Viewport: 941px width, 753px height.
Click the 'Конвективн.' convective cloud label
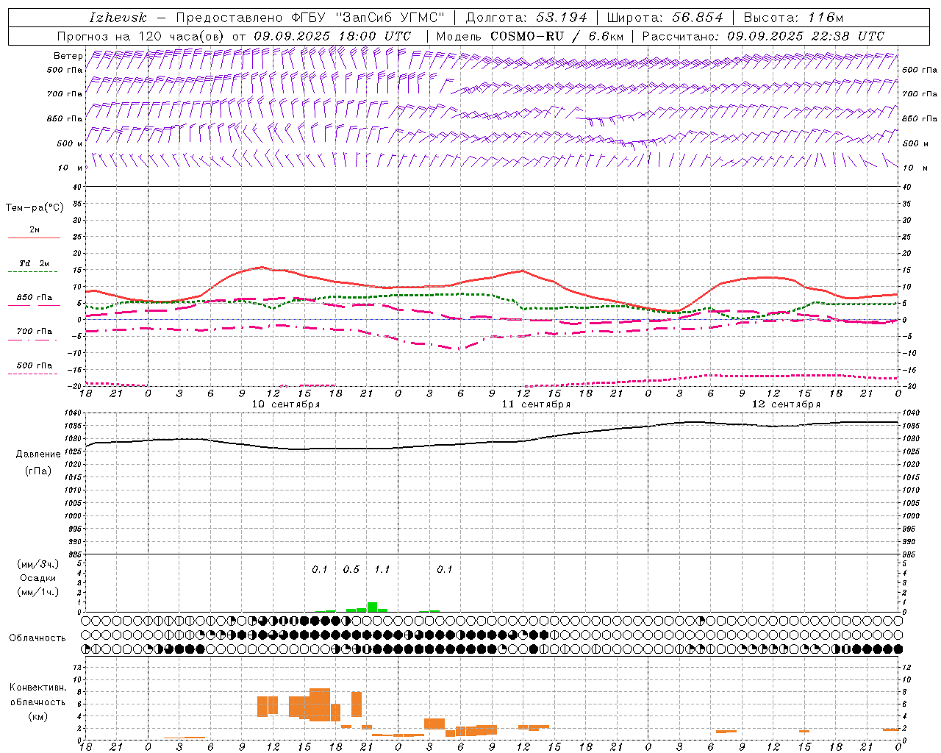(x=38, y=688)
